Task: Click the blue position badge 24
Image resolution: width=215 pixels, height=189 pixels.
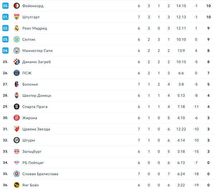Action: coord(5,51)
